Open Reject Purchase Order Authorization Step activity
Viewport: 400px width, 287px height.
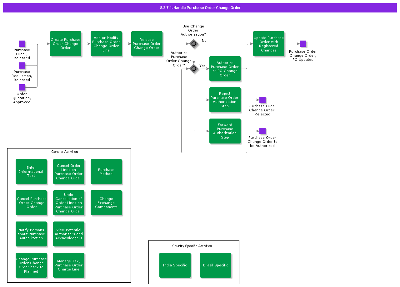click(x=225, y=100)
